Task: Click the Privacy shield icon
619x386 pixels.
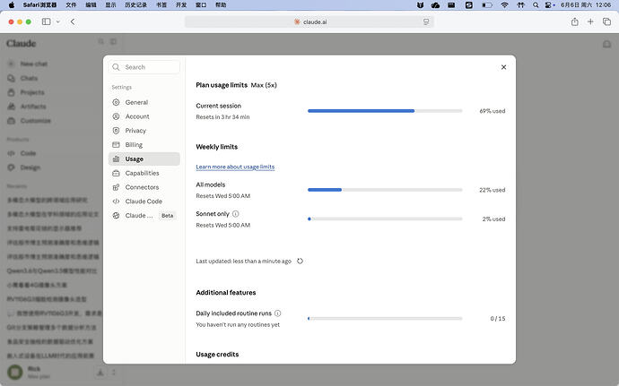Action: [x=116, y=131]
